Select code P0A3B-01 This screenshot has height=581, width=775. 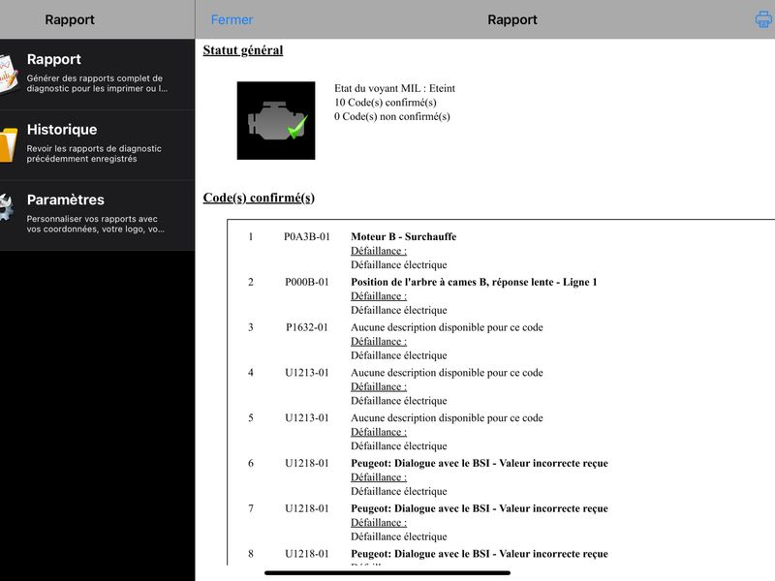coord(306,236)
